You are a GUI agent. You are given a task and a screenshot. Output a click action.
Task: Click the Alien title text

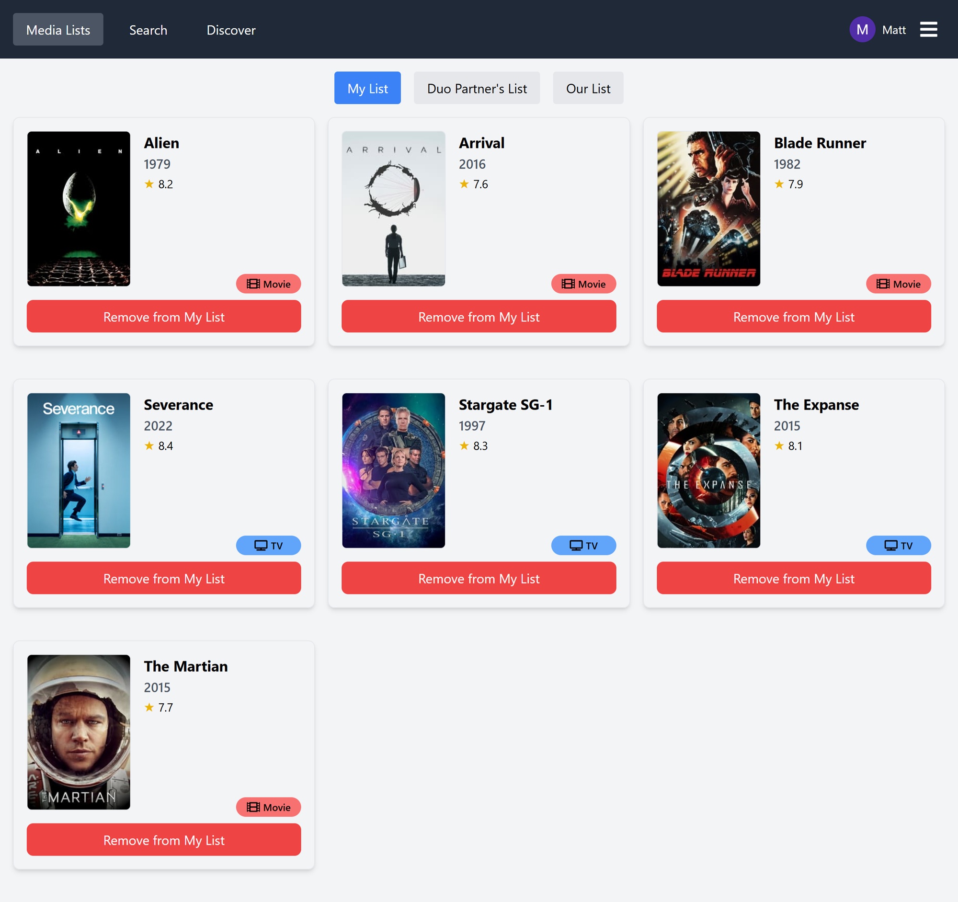pos(161,143)
